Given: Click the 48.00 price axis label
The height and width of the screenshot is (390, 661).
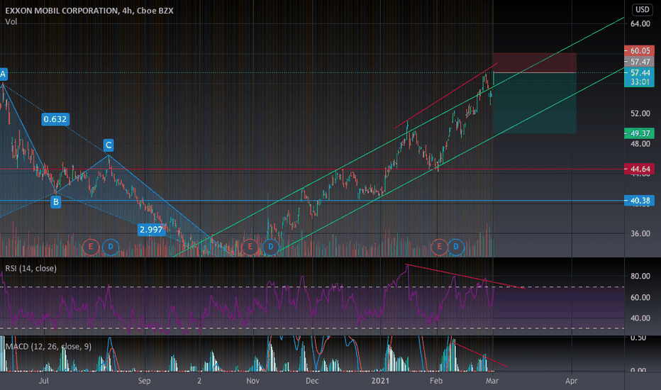Looking at the screenshot, I should [640, 143].
